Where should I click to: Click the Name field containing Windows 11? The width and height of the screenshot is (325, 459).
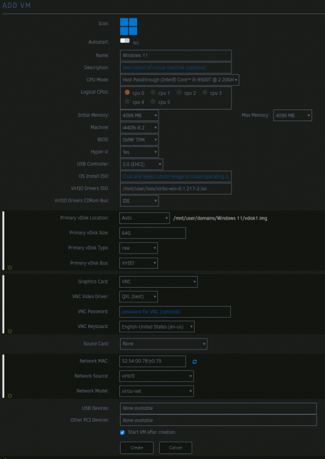pyautogui.click(x=176, y=55)
